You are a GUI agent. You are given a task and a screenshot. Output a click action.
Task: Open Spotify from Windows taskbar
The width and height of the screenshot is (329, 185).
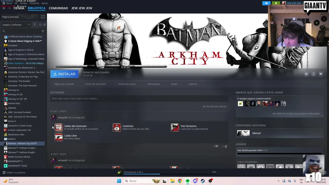coord(188,181)
